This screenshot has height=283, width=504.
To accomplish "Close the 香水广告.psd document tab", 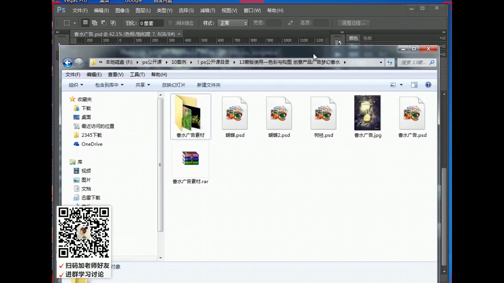I will (179, 34).
